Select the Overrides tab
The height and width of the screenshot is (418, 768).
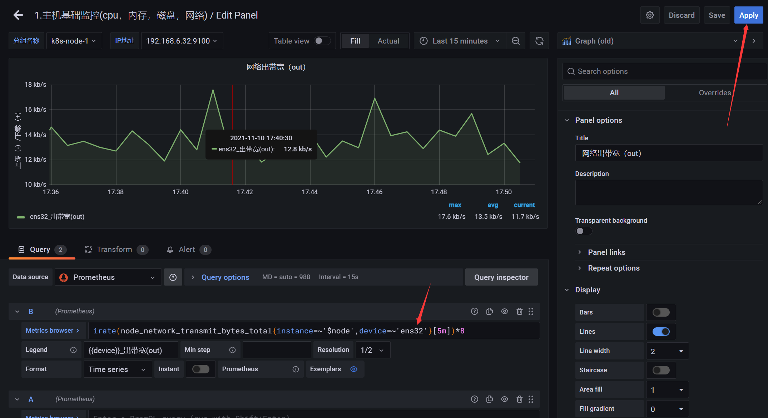(715, 93)
